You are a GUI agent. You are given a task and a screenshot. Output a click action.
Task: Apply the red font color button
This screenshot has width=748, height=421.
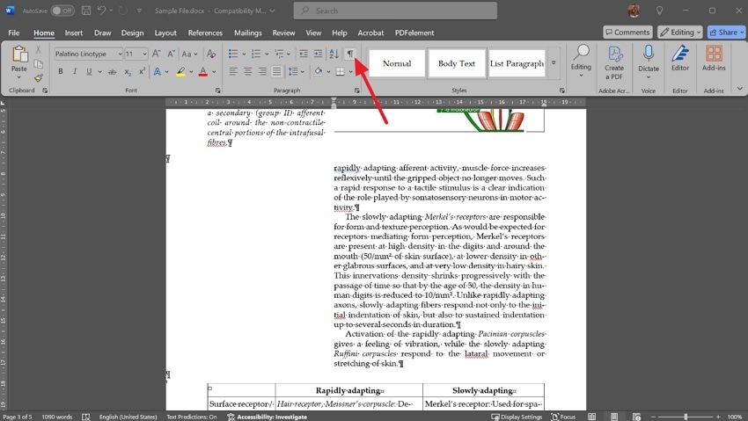point(203,72)
